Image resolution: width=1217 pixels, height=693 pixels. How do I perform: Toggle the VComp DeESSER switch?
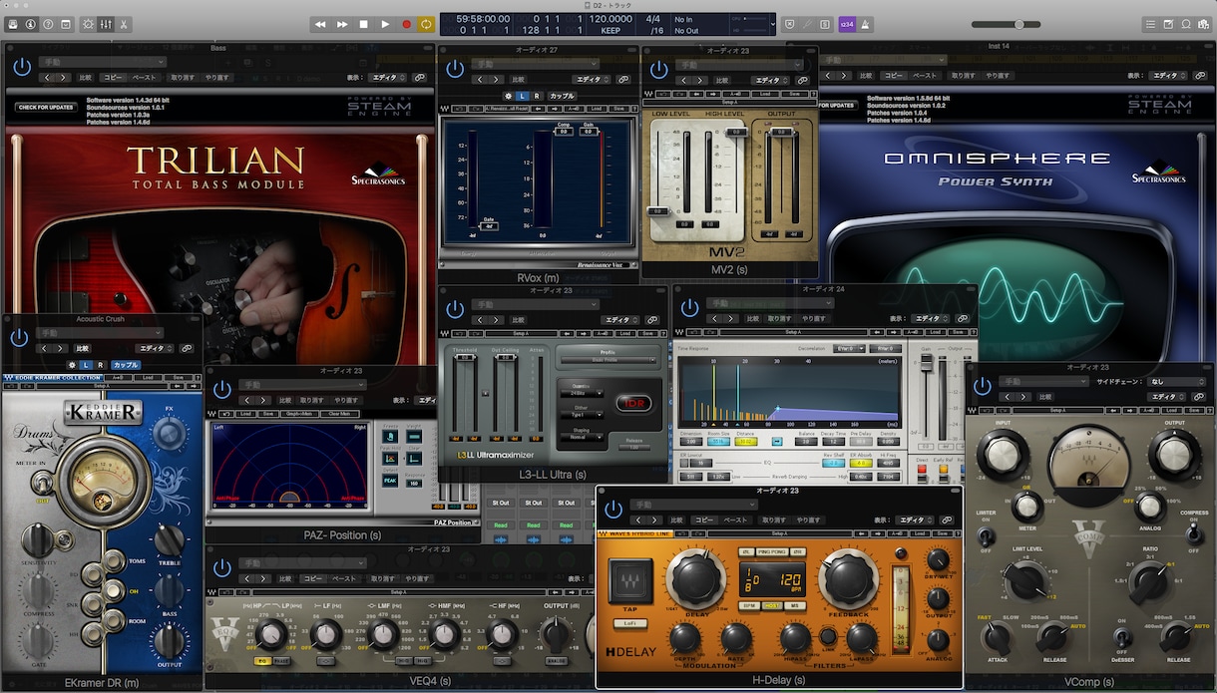pos(1122,636)
